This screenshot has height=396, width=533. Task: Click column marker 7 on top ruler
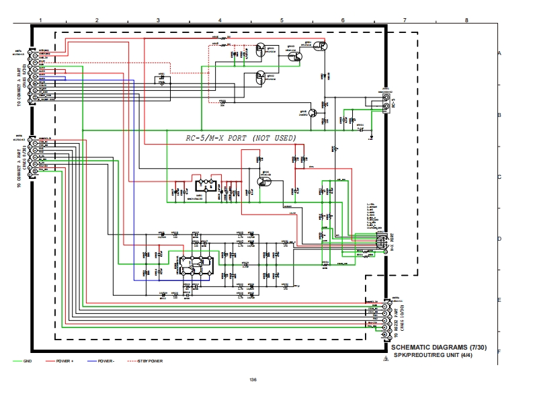[x=404, y=20]
